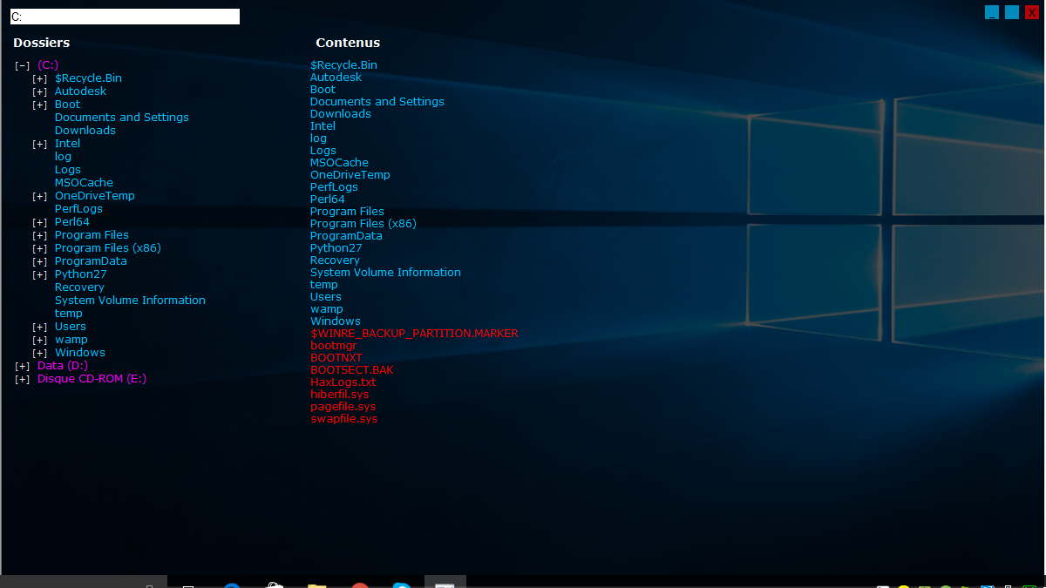This screenshot has height=588, width=1046.
Task: Open MSOCache in the Contenus list
Action: coord(339,163)
